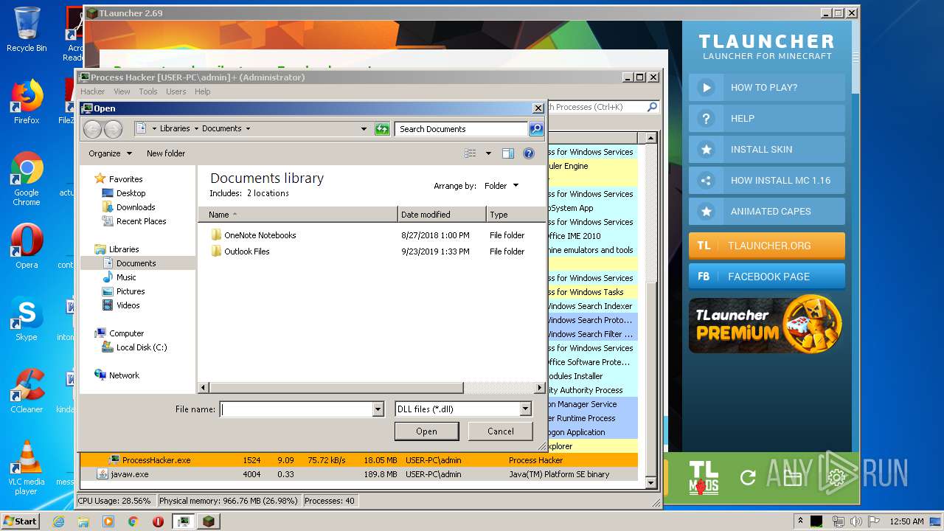Click New folder in the dialog toolbar
The image size is (944, 531).
pyautogui.click(x=166, y=153)
